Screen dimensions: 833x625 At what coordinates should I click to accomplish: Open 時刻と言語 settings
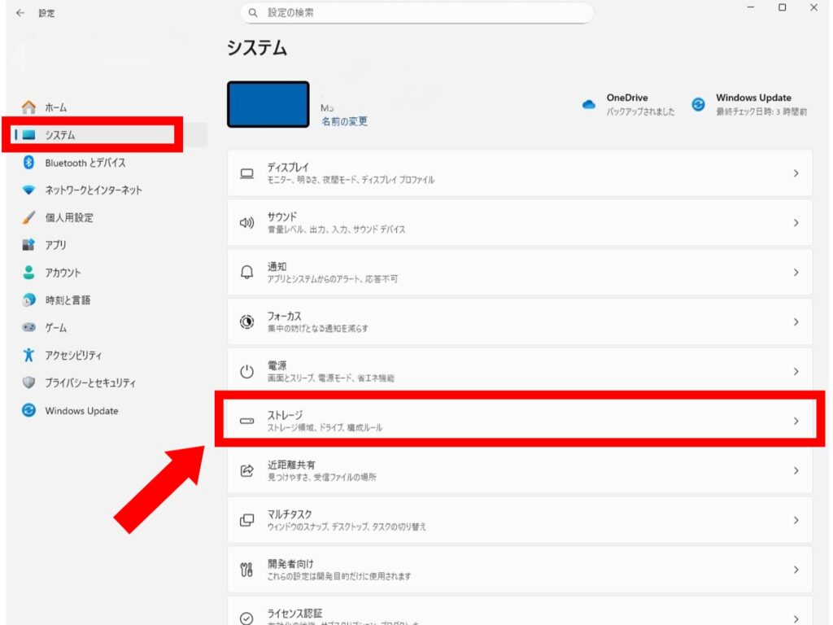(x=68, y=299)
